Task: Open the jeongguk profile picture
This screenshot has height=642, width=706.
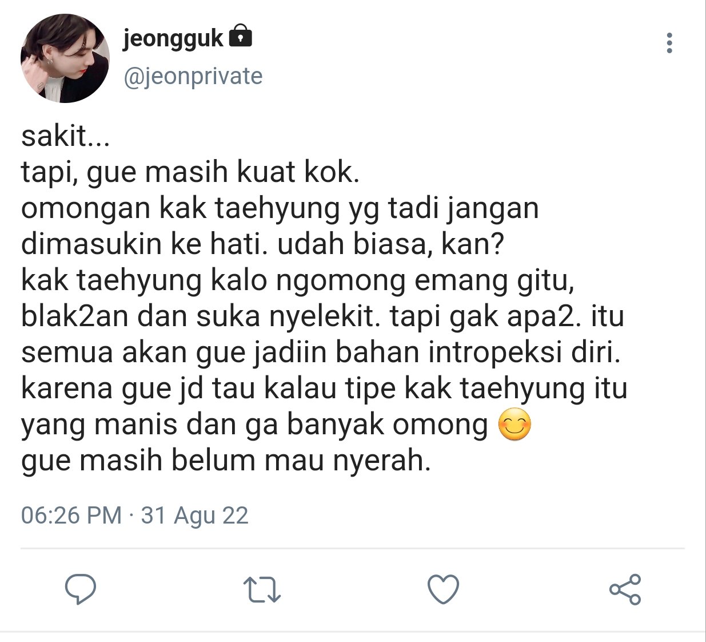Action: pyautogui.click(x=65, y=58)
